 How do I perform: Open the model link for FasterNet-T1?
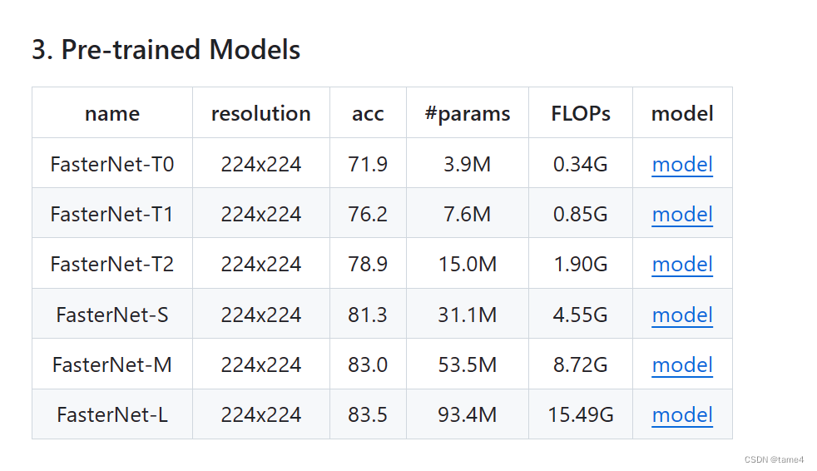pyautogui.click(x=682, y=214)
